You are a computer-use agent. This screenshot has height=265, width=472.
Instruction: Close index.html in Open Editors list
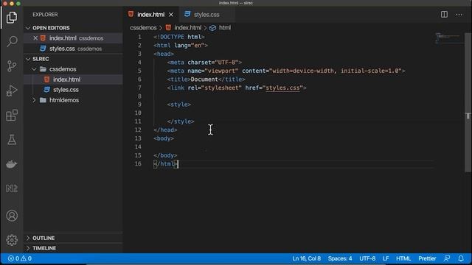point(35,38)
